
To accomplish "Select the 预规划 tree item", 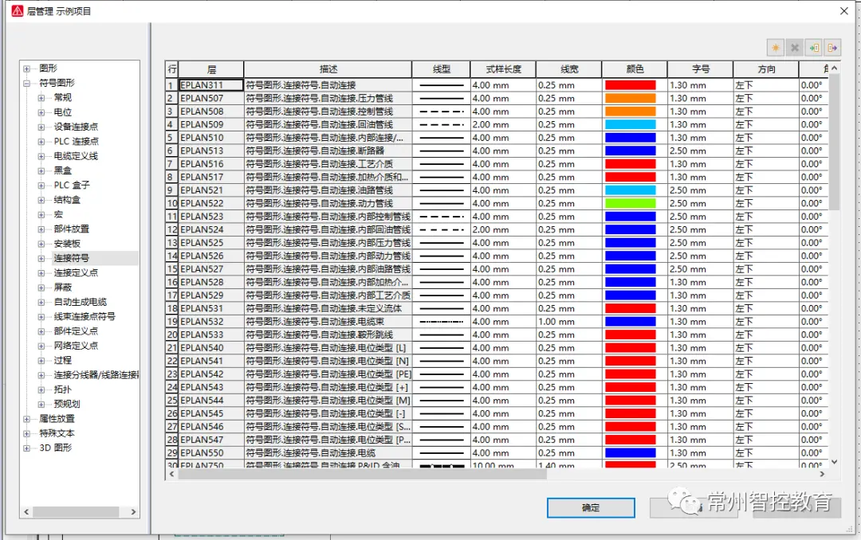I will 67,404.
